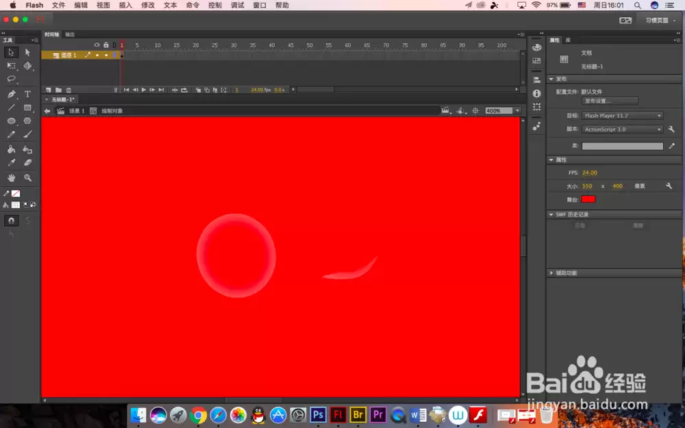Toggle lock dot of 图层 1
This screenshot has height=428, width=685.
coord(106,55)
